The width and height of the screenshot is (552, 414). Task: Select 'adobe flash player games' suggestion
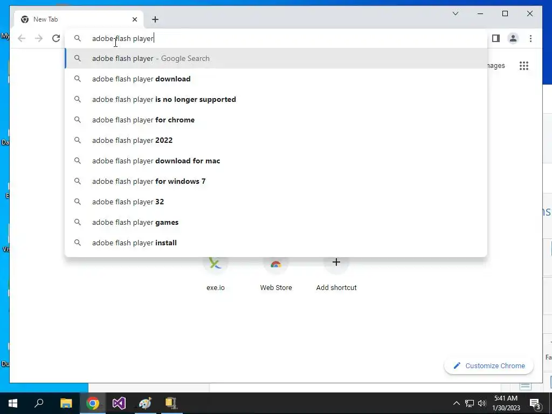pos(277,222)
